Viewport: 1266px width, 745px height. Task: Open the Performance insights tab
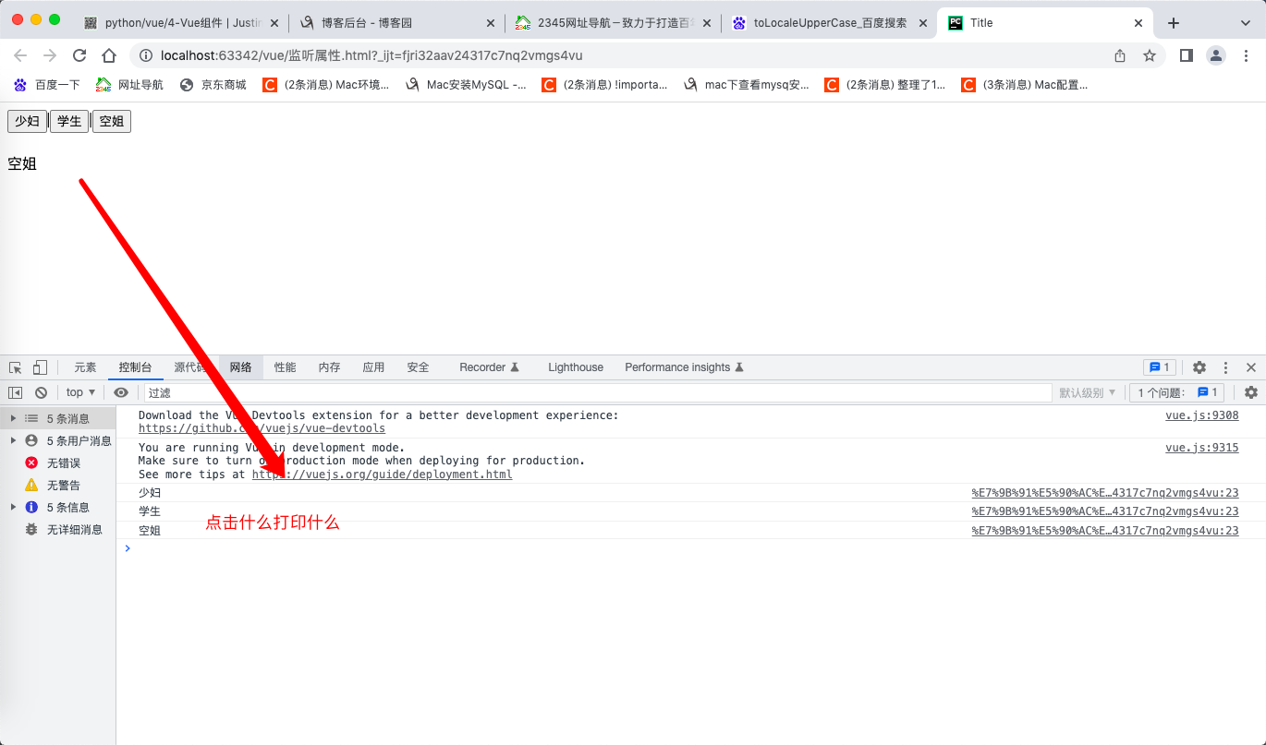pyautogui.click(x=685, y=367)
